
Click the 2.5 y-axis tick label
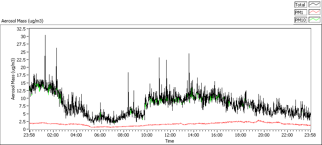pos(23,121)
